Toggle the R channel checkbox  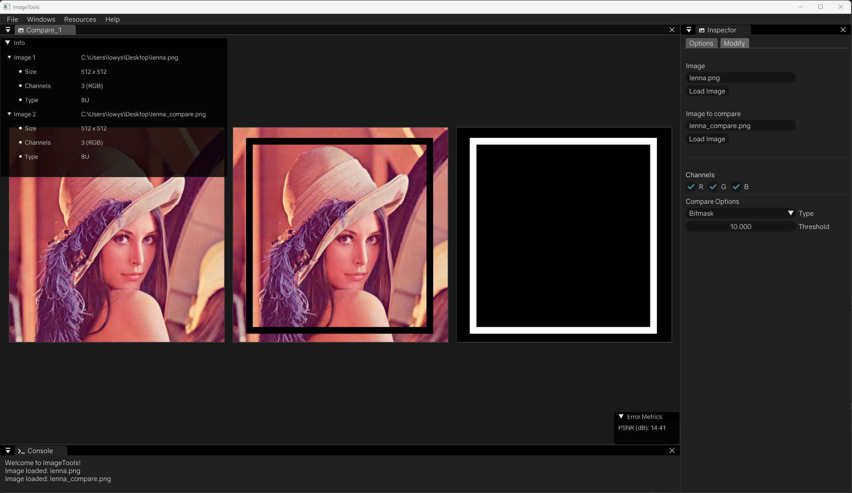pos(691,187)
